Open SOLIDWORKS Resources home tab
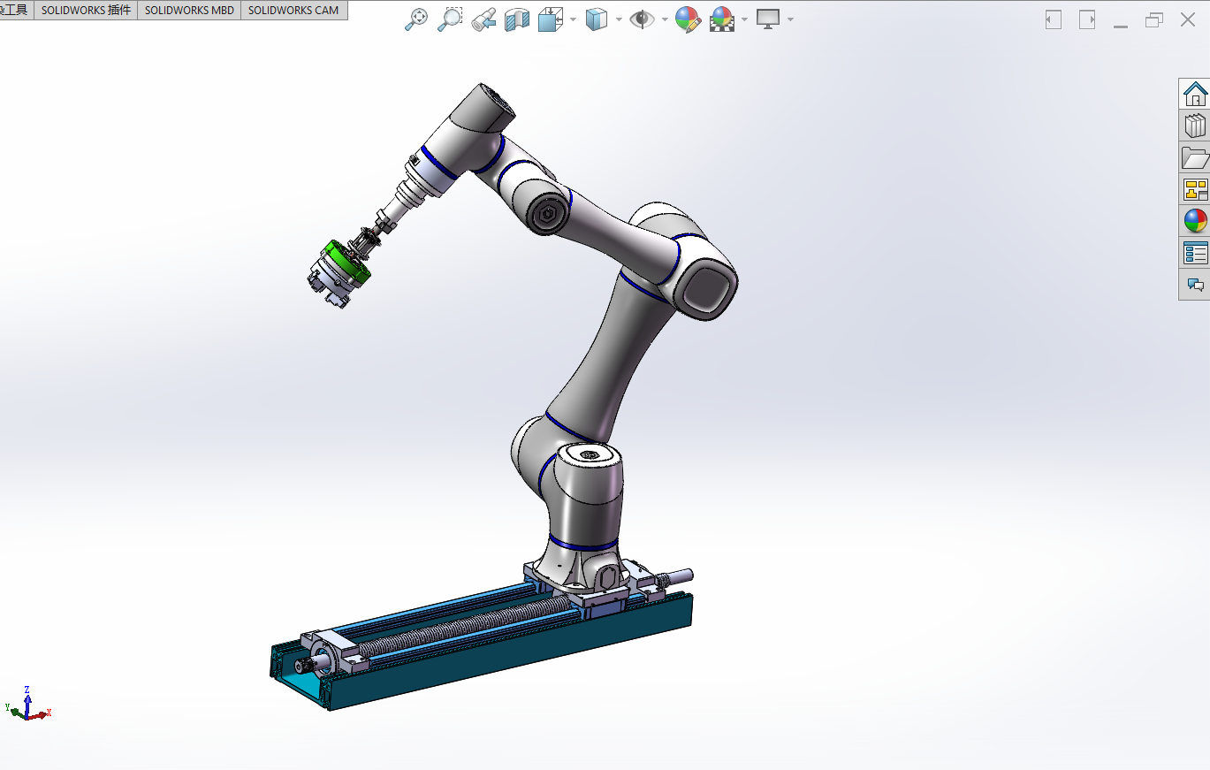 pos(1195,94)
